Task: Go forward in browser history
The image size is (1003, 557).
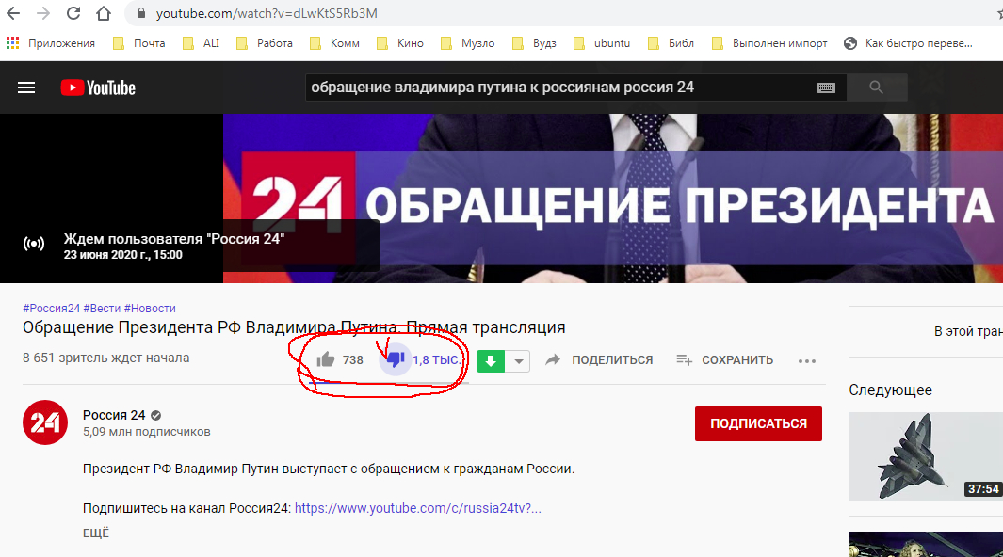Action: click(43, 13)
